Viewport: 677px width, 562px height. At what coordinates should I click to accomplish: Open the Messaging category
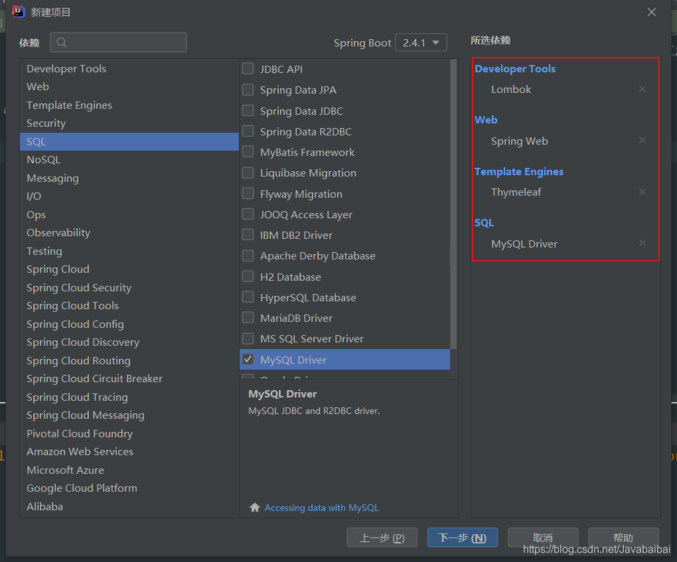129,178
